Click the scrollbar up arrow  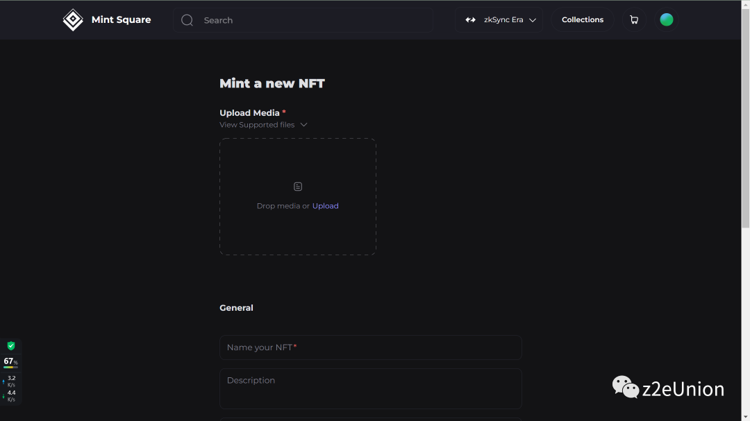click(745, 4)
